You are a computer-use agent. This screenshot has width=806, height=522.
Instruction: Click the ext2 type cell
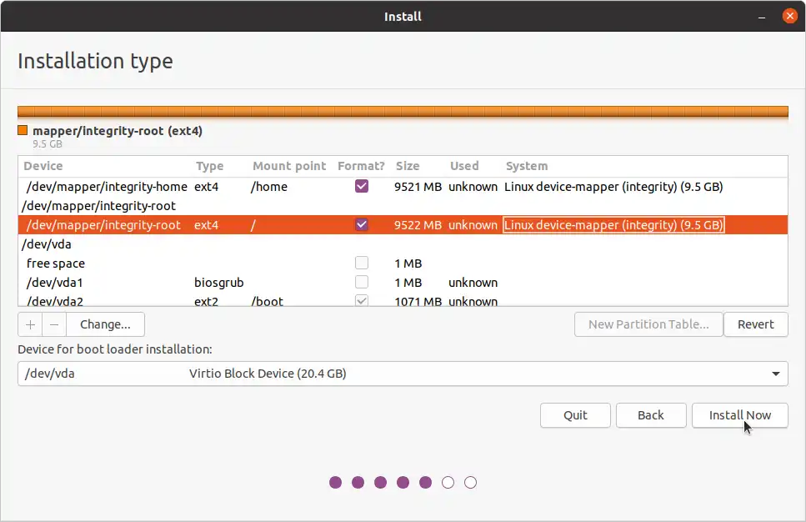point(206,301)
